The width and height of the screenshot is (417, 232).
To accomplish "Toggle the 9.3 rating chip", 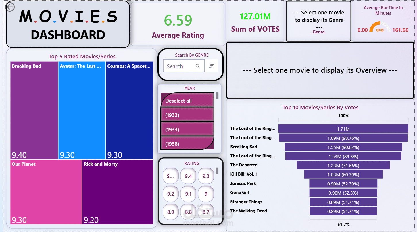I will point(206,176).
